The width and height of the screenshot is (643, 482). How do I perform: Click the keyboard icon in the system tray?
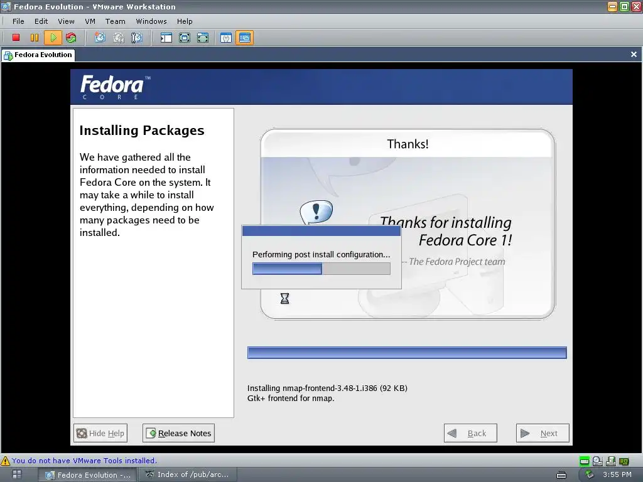[561, 475]
